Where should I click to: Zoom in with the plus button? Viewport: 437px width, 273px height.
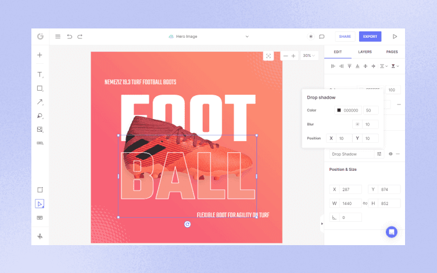(x=293, y=56)
